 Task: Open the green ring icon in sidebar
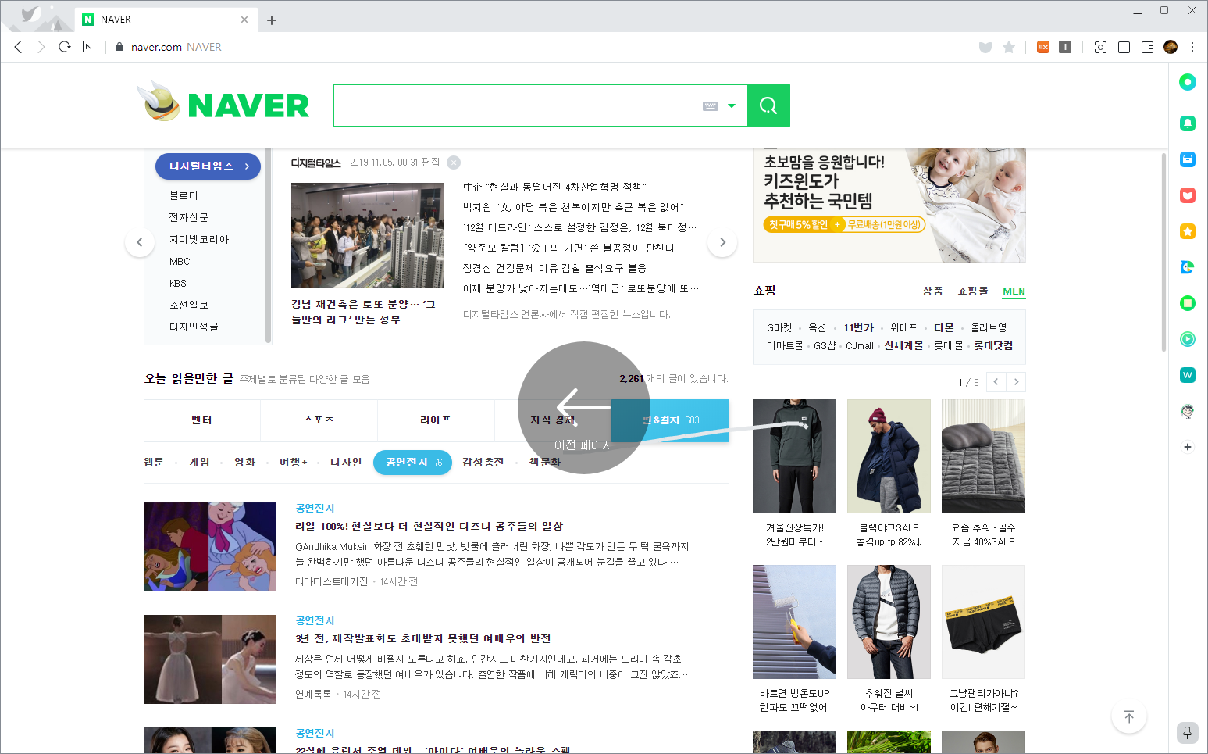pos(1188,82)
